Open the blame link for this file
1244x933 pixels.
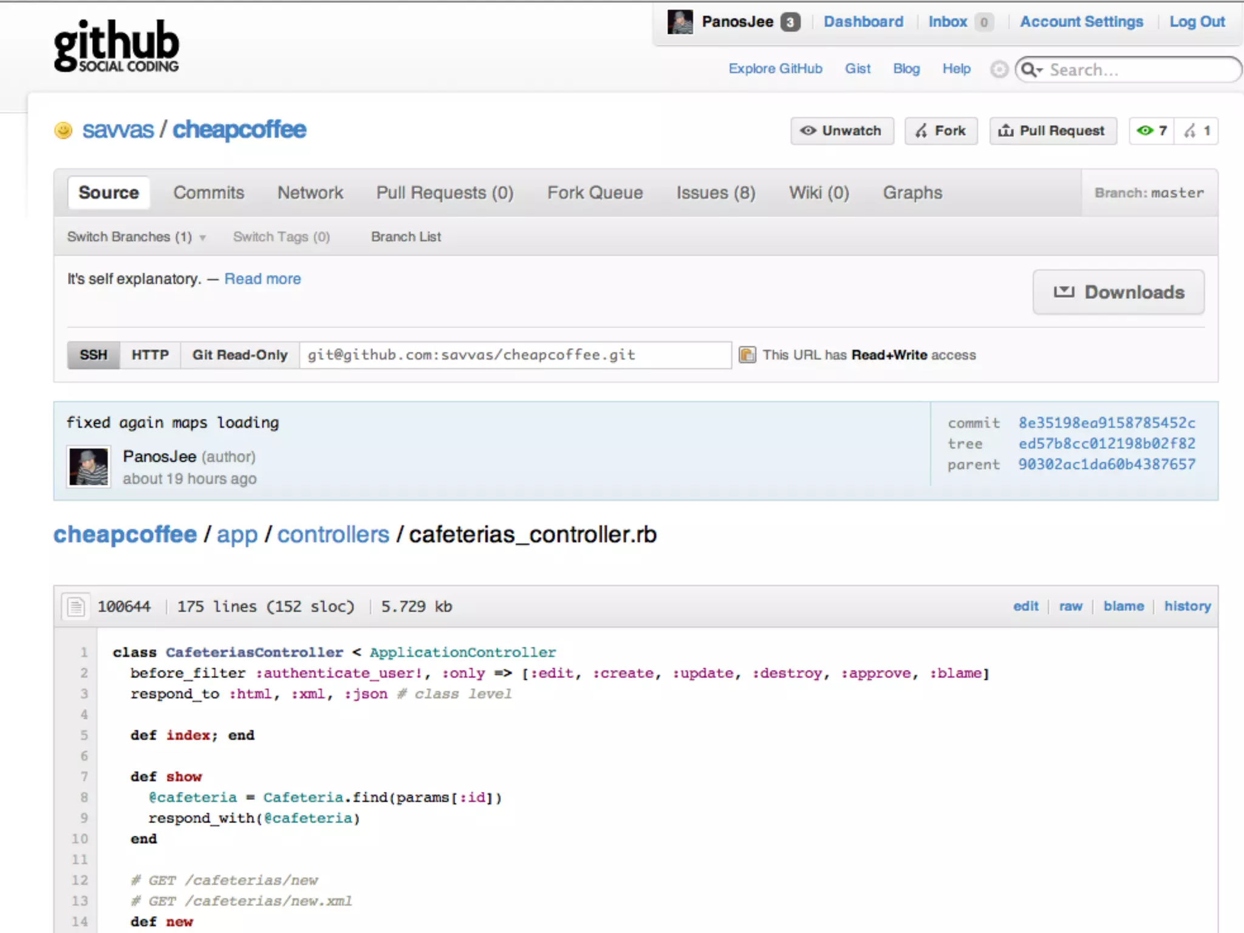click(x=1123, y=606)
